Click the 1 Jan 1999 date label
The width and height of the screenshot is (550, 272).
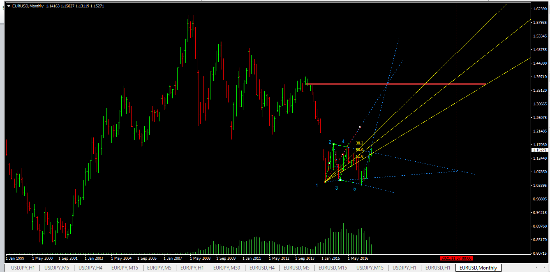tap(16, 258)
